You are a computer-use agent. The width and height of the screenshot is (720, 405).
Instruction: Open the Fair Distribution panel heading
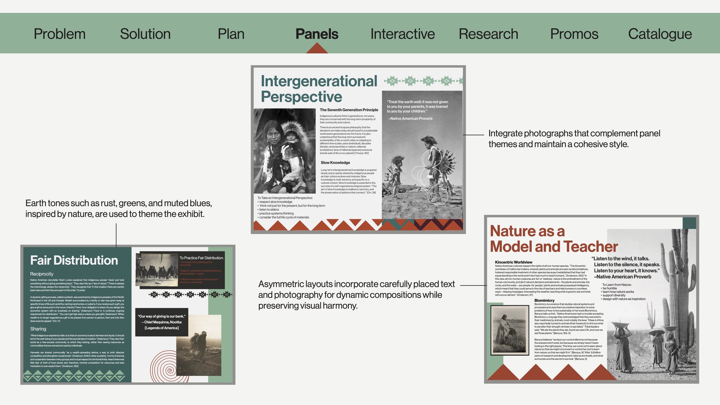tap(74, 260)
